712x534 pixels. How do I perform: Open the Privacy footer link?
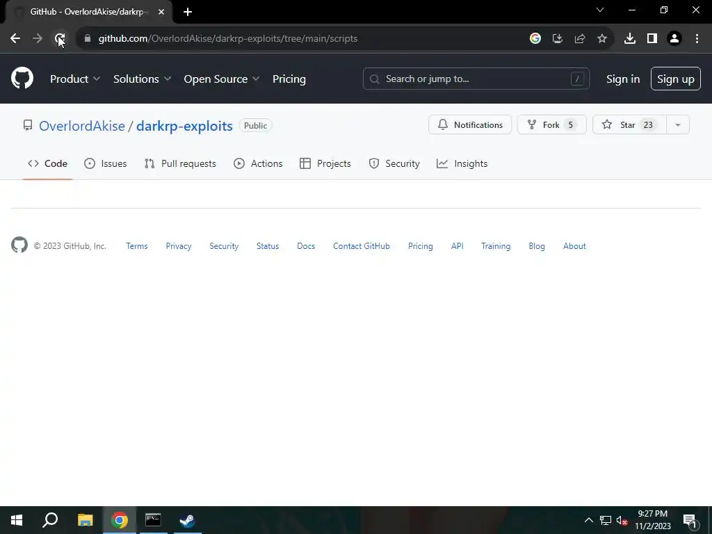pos(179,246)
